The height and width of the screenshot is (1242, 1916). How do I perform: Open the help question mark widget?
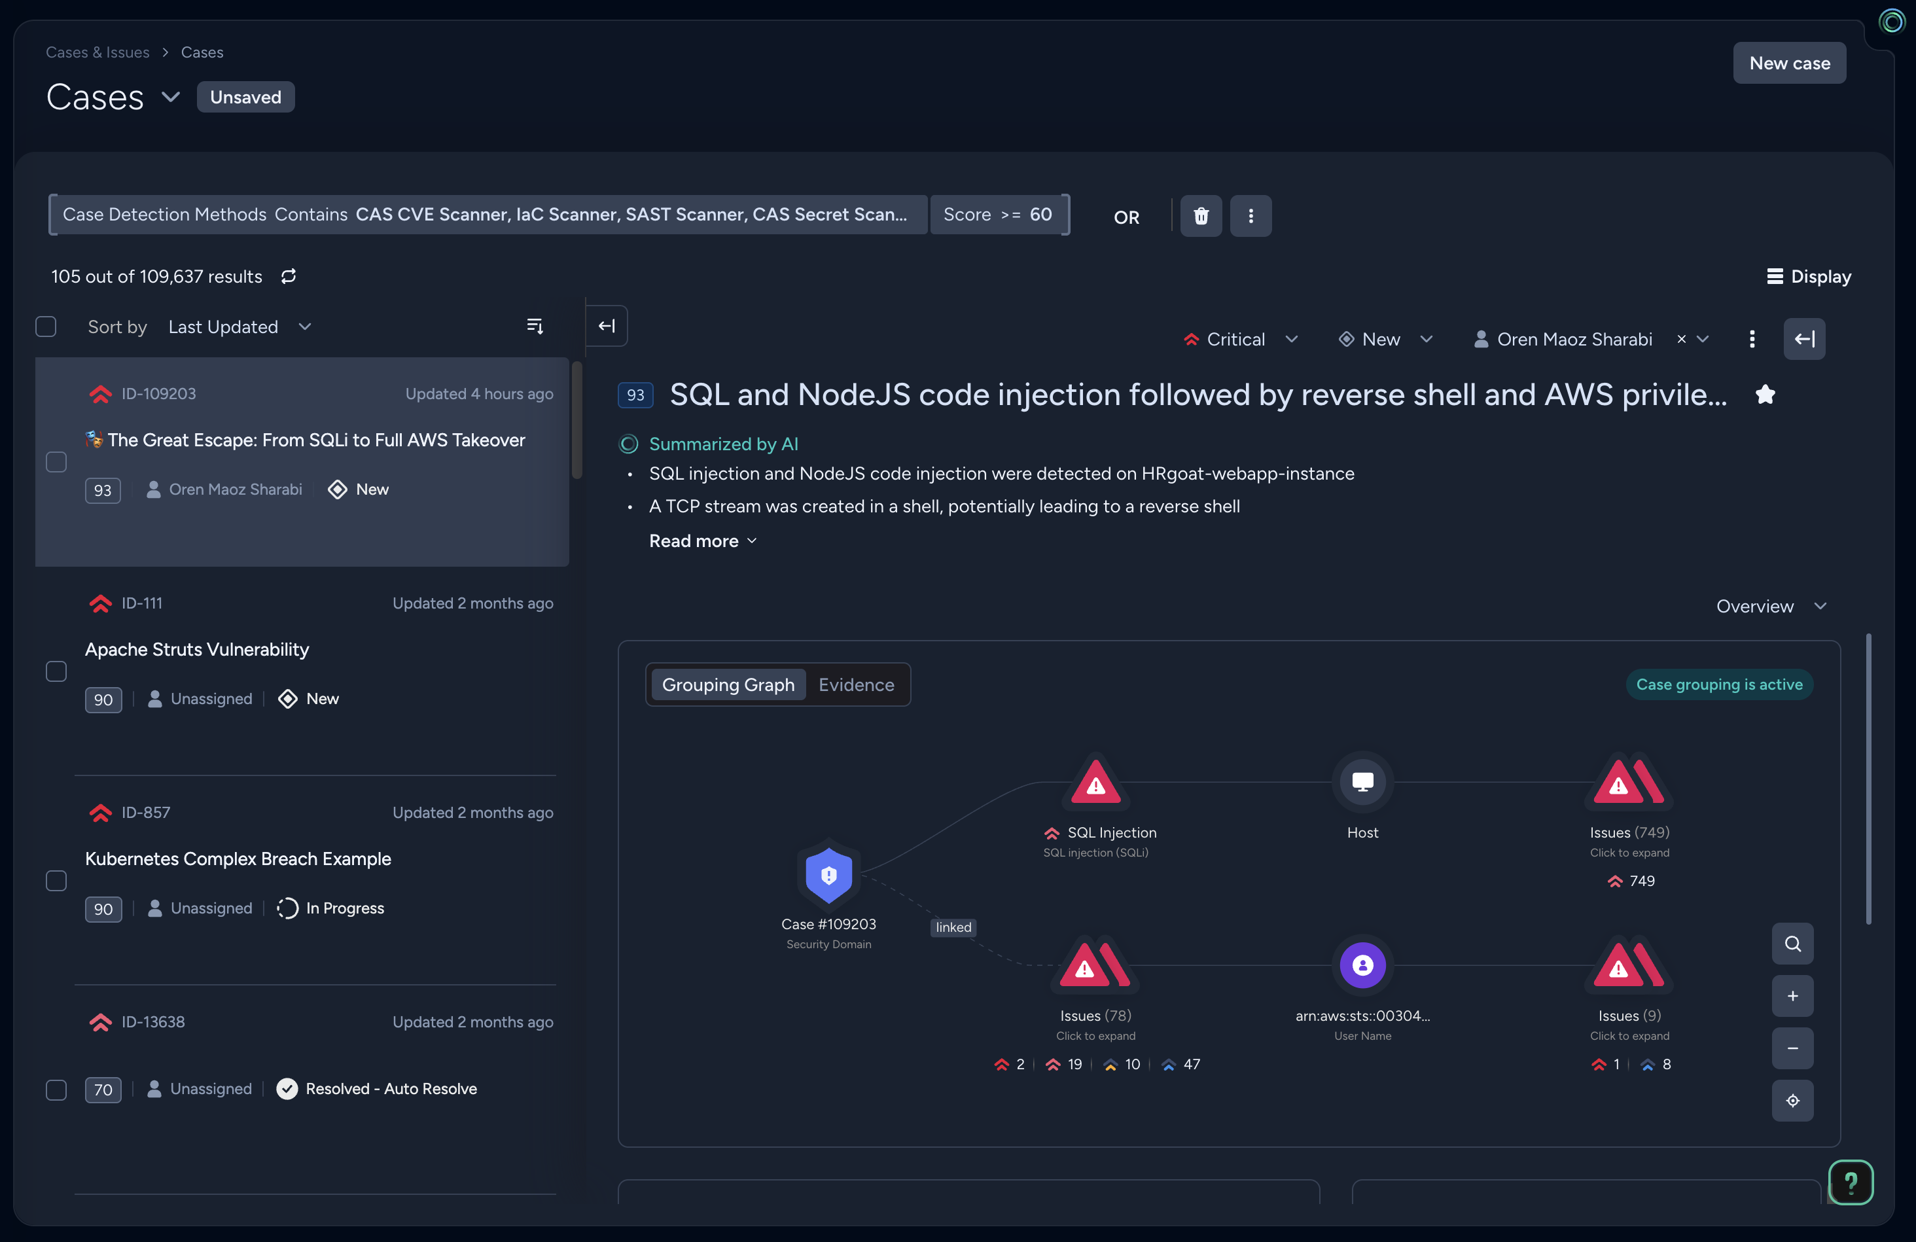tap(1850, 1182)
